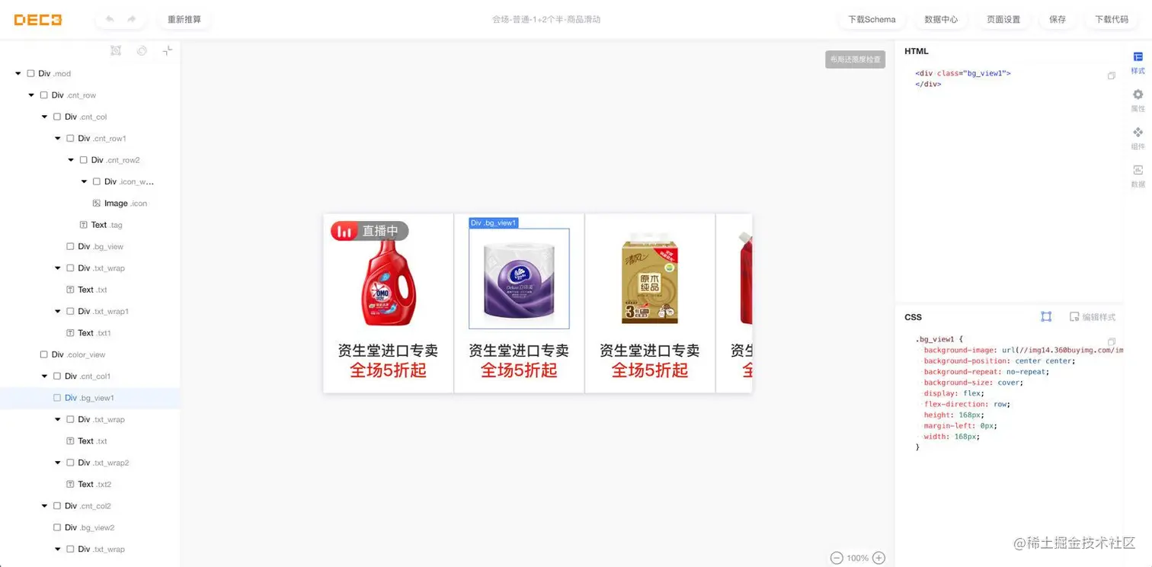Collapse the Div .cnt_col2 tree node
The height and width of the screenshot is (567, 1152).
click(x=43, y=505)
